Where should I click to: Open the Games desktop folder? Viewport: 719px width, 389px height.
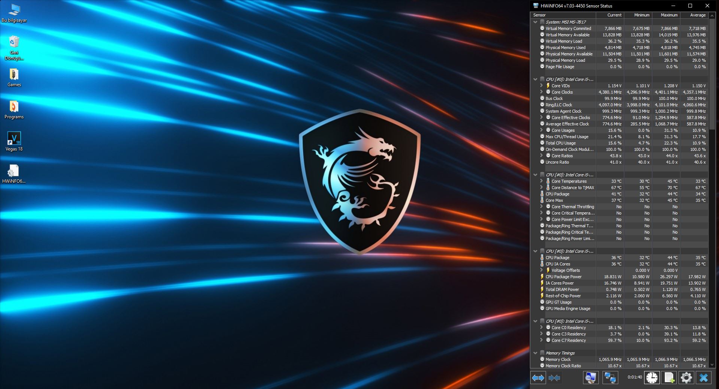pyautogui.click(x=14, y=78)
